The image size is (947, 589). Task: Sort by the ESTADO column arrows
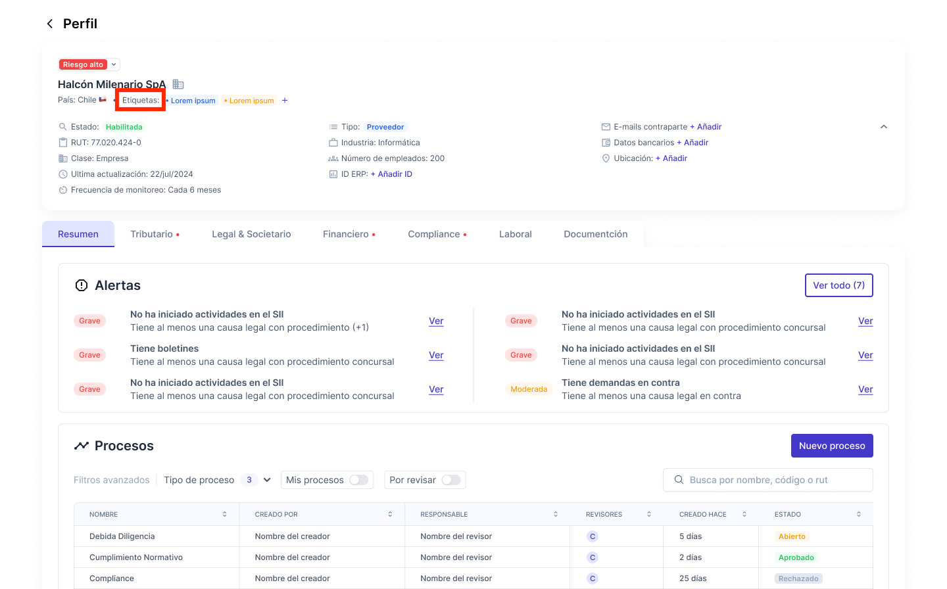coord(858,514)
